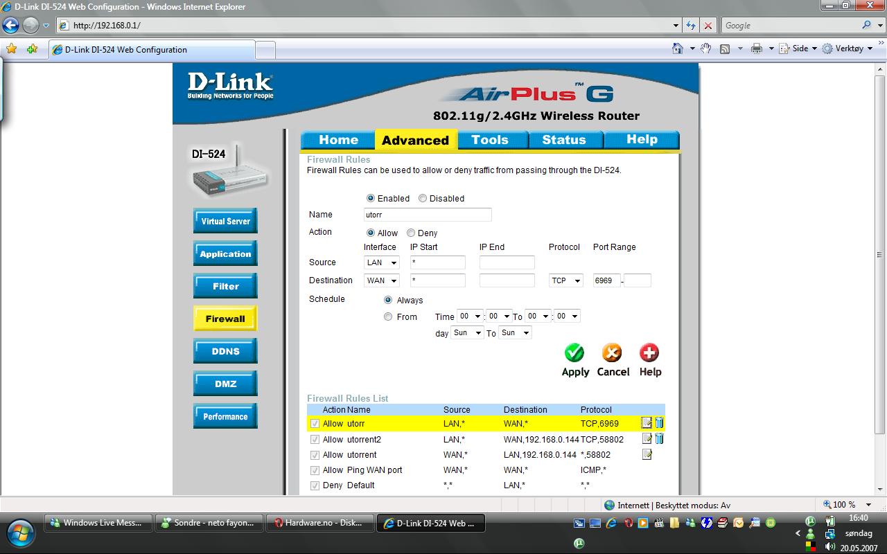Image resolution: width=887 pixels, height=554 pixels.
Task: Click the Source IP Start field
Action: (x=438, y=262)
